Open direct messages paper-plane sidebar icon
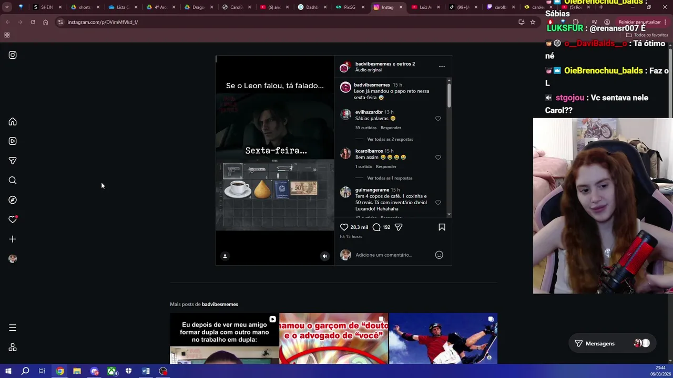The width and height of the screenshot is (673, 378). point(13,161)
